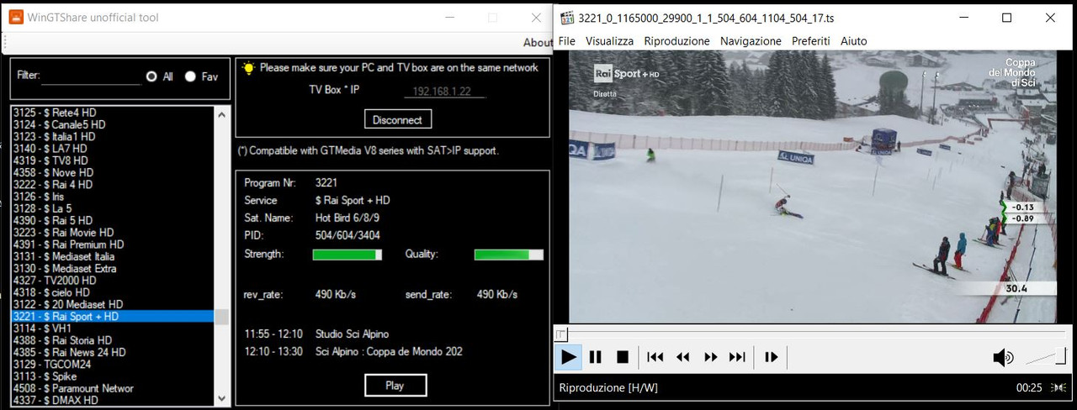The width and height of the screenshot is (1077, 410).
Task: Select channel 3123 - $ Italia1 HD
Action: click(x=113, y=136)
